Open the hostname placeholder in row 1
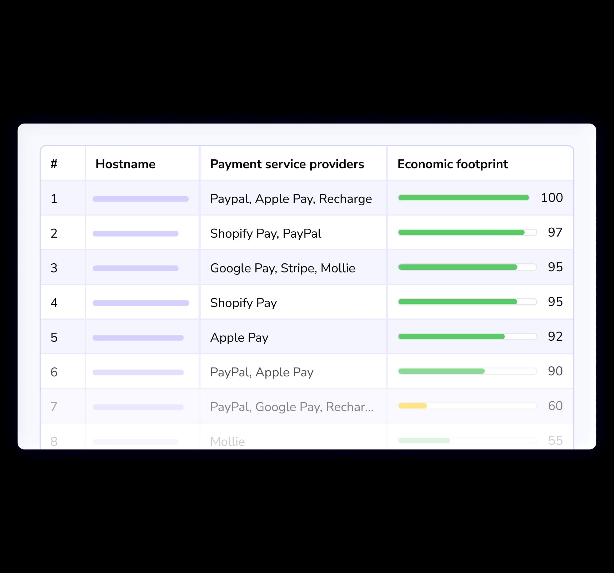 point(140,199)
